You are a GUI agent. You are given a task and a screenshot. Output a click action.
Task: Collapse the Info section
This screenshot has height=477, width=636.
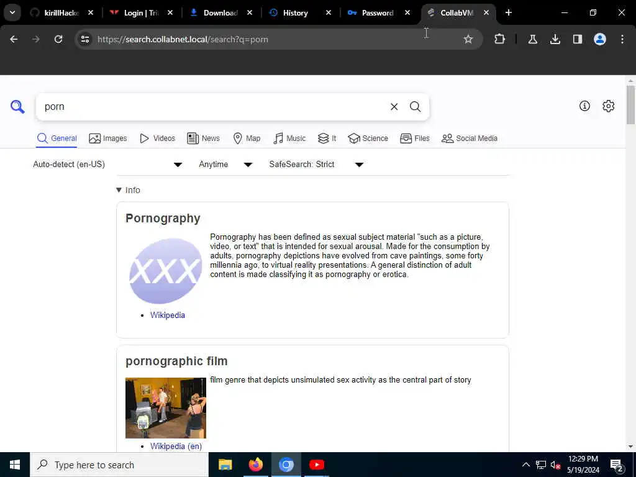tap(128, 190)
